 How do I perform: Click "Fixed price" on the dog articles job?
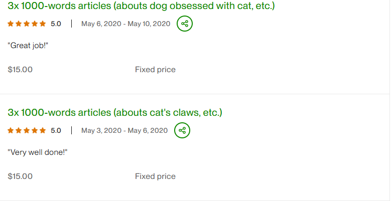155,70
